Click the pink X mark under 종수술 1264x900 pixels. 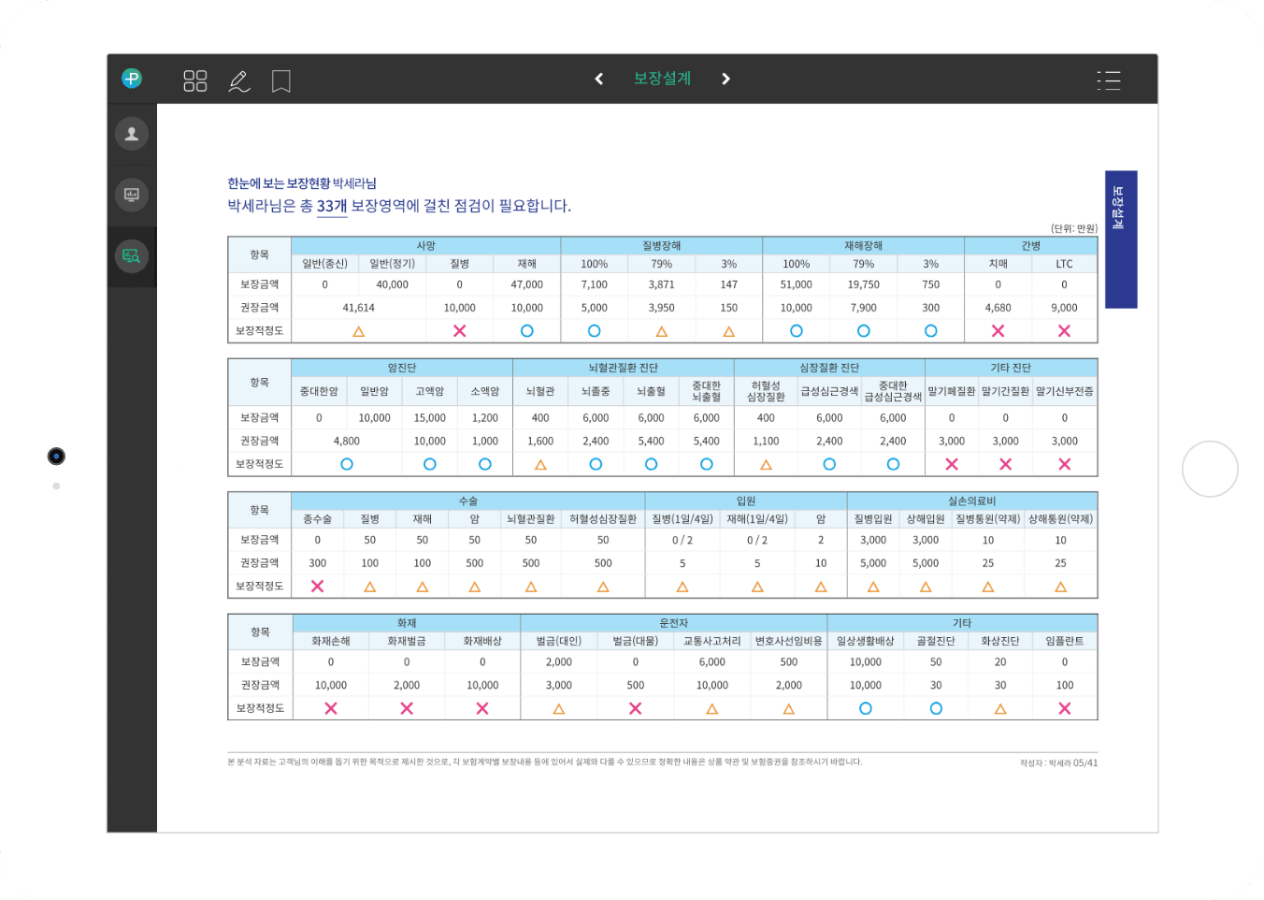click(x=317, y=586)
